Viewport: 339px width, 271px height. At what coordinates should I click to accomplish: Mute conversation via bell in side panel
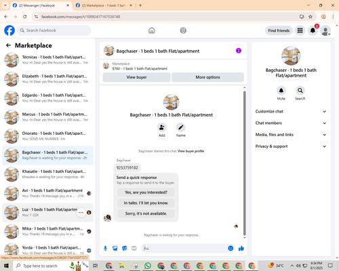coord(281,91)
